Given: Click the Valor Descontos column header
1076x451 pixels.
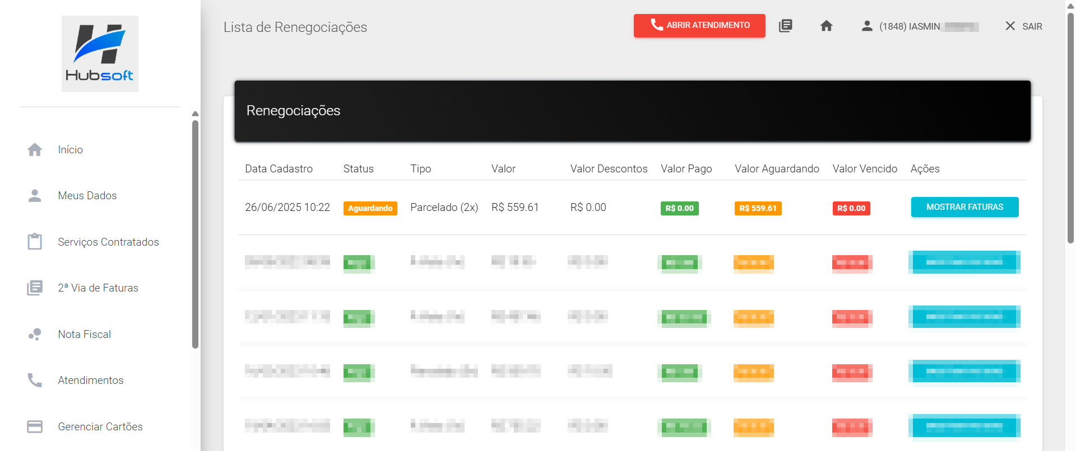Looking at the screenshot, I should click(609, 169).
